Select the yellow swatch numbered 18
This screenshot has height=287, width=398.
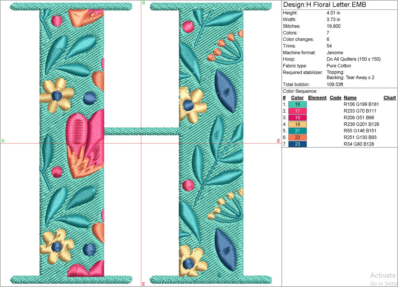pos(297,124)
